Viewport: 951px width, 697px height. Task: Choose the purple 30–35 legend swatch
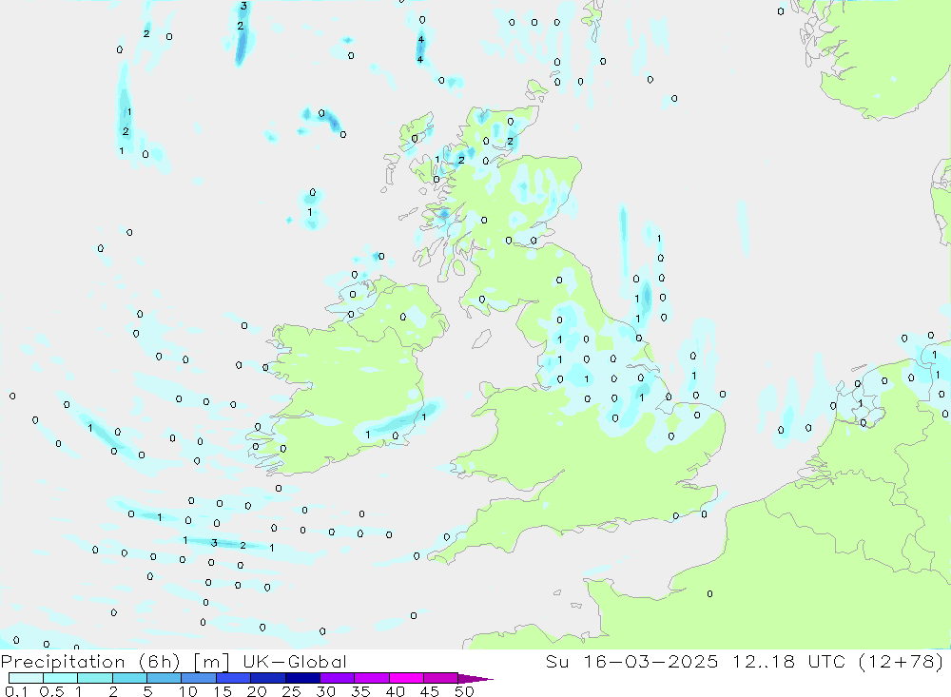click(x=338, y=678)
